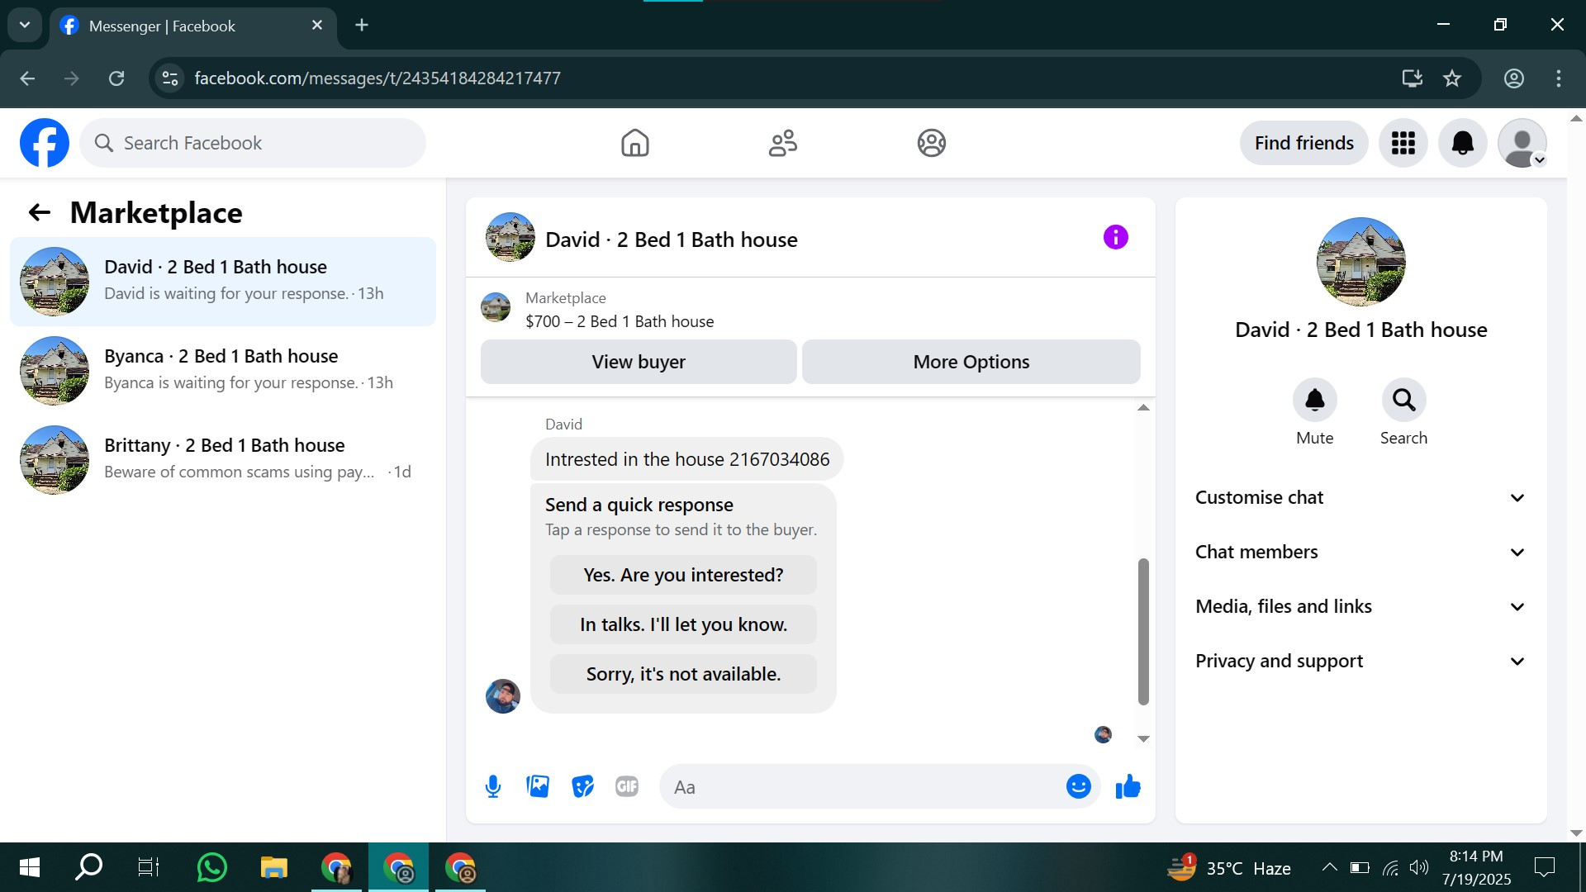1586x892 pixels.
Task: Open the GIF picker
Action: (x=627, y=786)
